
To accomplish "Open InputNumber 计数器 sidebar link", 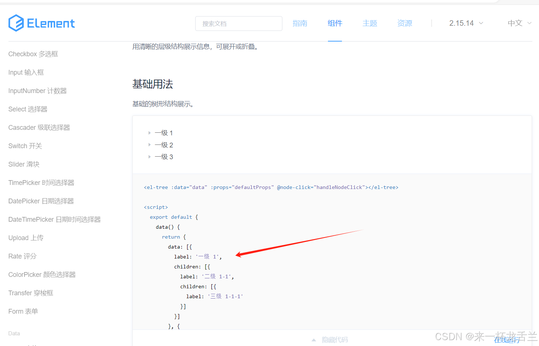I will pos(38,91).
